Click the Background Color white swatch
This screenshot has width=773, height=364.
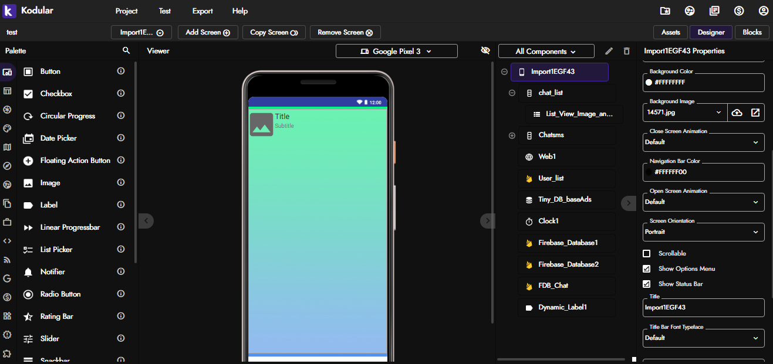click(x=649, y=83)
